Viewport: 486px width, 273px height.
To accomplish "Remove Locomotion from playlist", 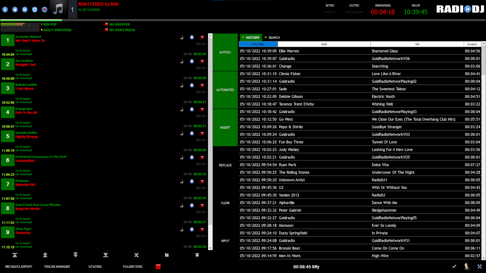I will click(202, 157).
